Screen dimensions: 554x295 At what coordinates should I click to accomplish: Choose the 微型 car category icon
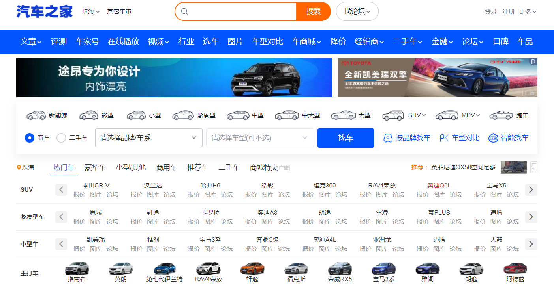click(89, 115)
